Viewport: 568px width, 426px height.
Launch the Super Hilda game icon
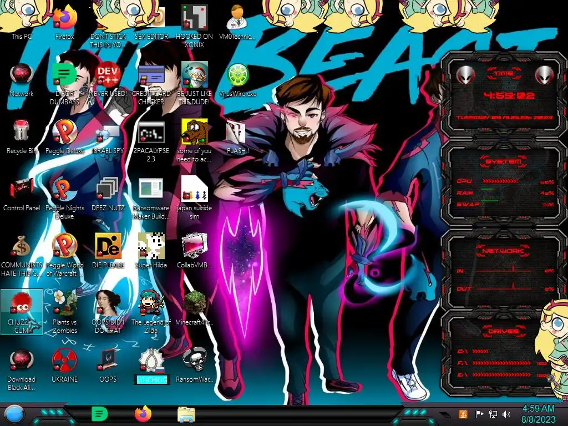pos(151,251)
